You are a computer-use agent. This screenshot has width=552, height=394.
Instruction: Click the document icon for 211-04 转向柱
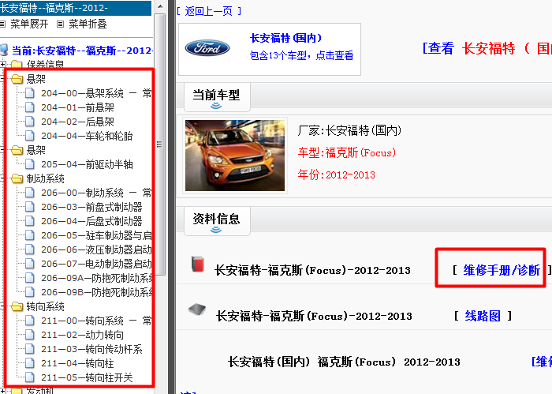coord(30,363)
